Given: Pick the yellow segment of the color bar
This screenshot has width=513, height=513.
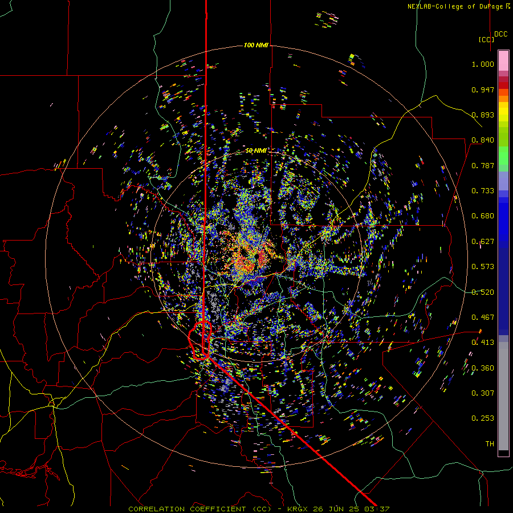Looking at the screenshot, I should (503, 112).
